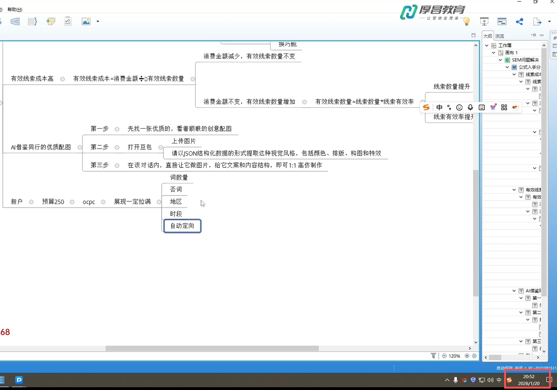Image resolution: width=557 pixels, height=390 pixels.
Task: Click the task checklist icon in toolbar
Action: click(68, 21)
